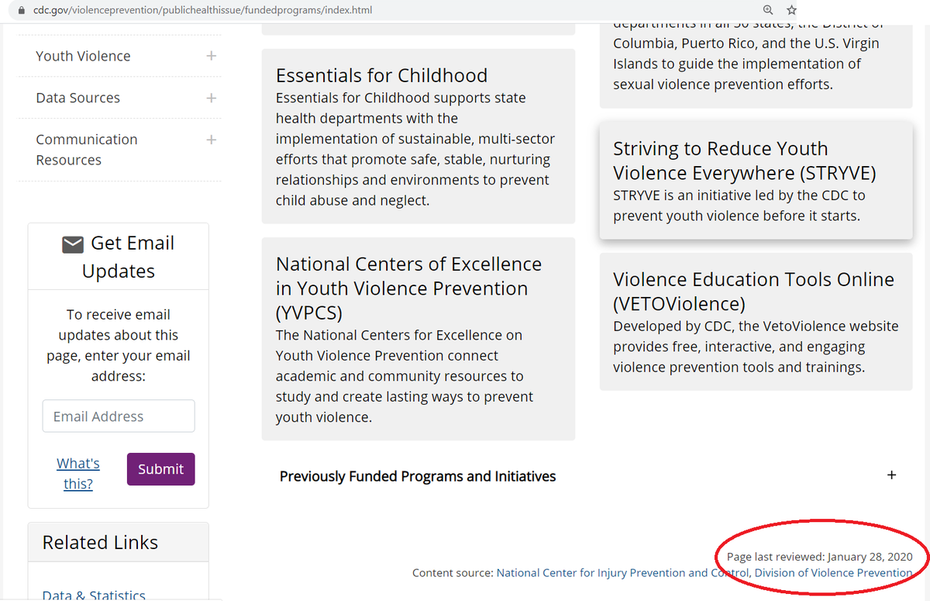Open Data & Statistics related link
This screenshot has height=601, width=930.
pos(94,595)
